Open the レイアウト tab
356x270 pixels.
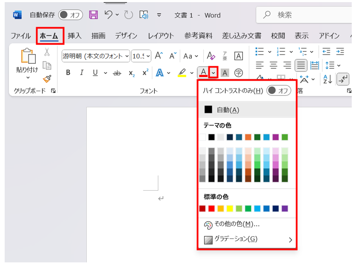(161, 36)
